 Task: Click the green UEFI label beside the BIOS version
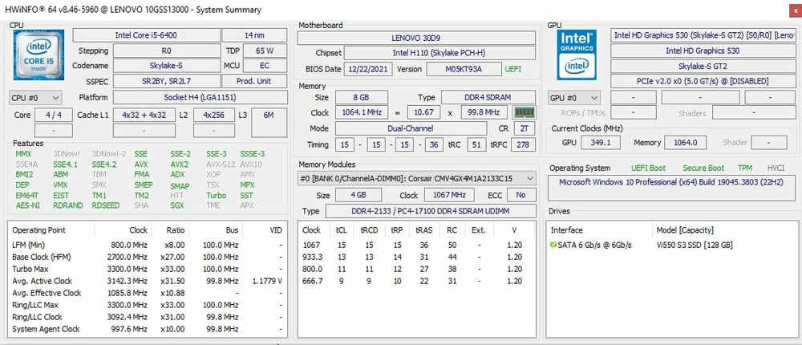point(513,69)
